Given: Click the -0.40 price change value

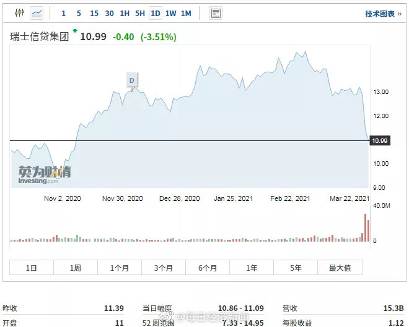Looking at the screenshot, I should [x=123, y=37].
